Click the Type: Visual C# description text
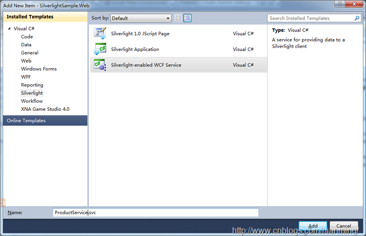Image resolution: width=366 pixels, height=236 pixels. (290, 30)
